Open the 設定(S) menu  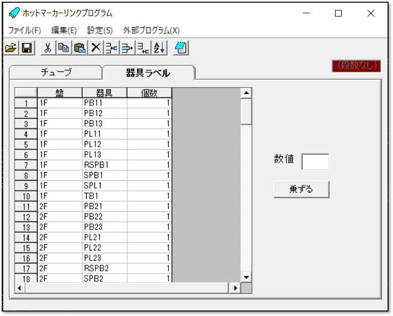[100, 30]
